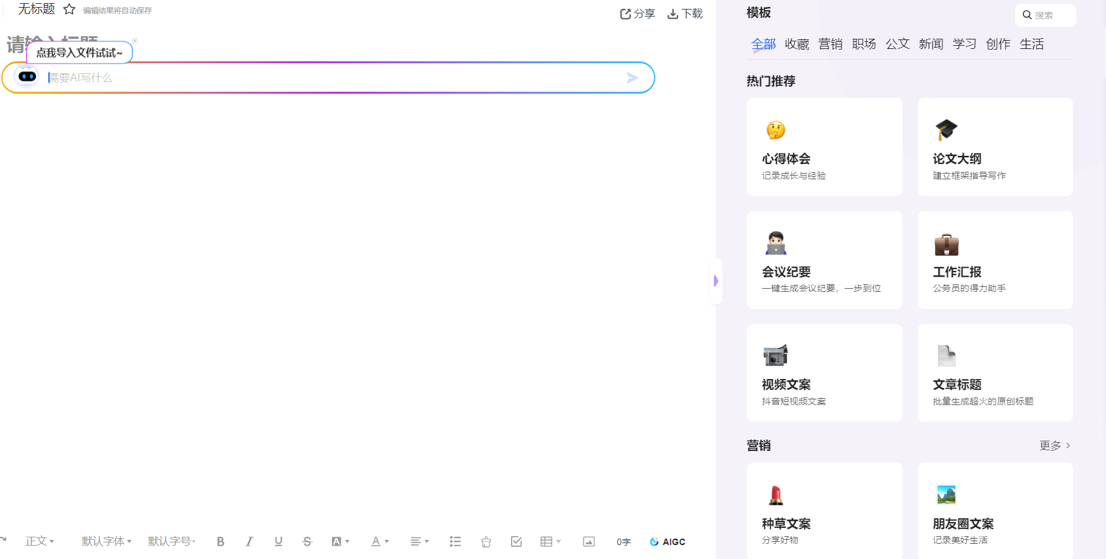Viewport: 1106px width, 559px height.
Task: Select the 营销 template tab
Action: click(x=831, y=44)
